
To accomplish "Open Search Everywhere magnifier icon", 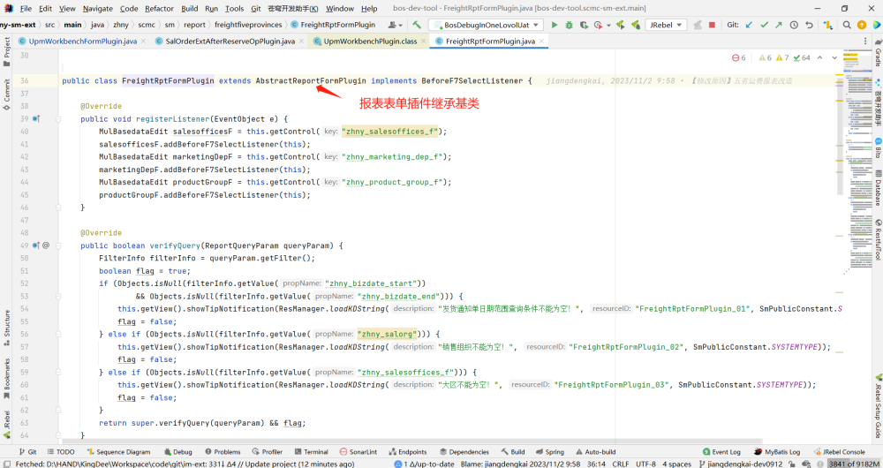I will [x=847, y=25].
